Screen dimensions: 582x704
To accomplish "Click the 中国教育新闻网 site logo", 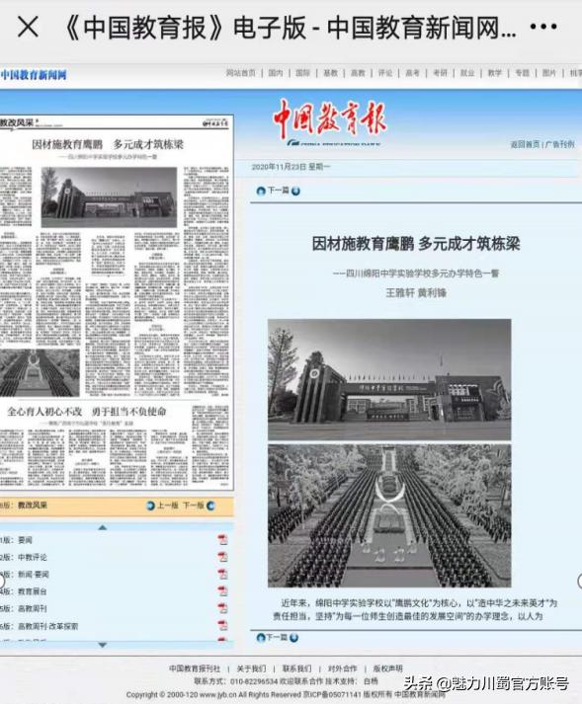I will [34, 74].
